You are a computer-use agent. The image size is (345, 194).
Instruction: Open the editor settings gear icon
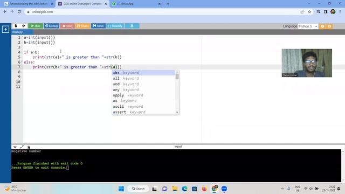point(329,26)
